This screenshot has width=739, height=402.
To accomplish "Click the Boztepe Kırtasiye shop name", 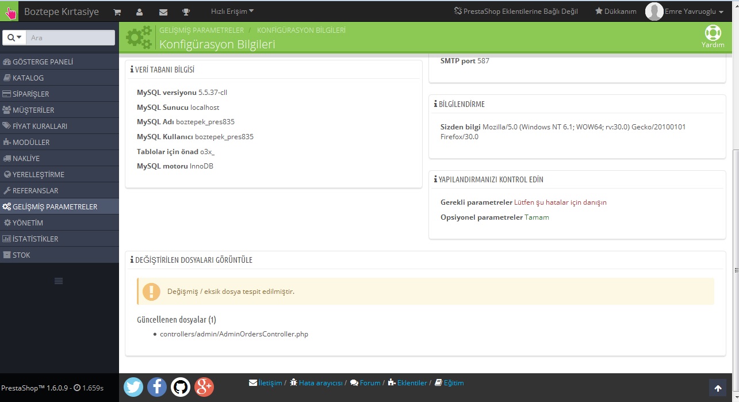I will (x=62, y=12).
